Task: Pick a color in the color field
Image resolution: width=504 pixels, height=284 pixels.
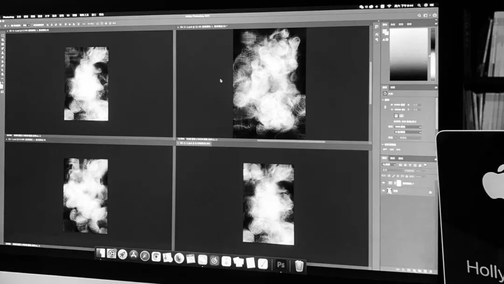Action: tap(408, 54)
